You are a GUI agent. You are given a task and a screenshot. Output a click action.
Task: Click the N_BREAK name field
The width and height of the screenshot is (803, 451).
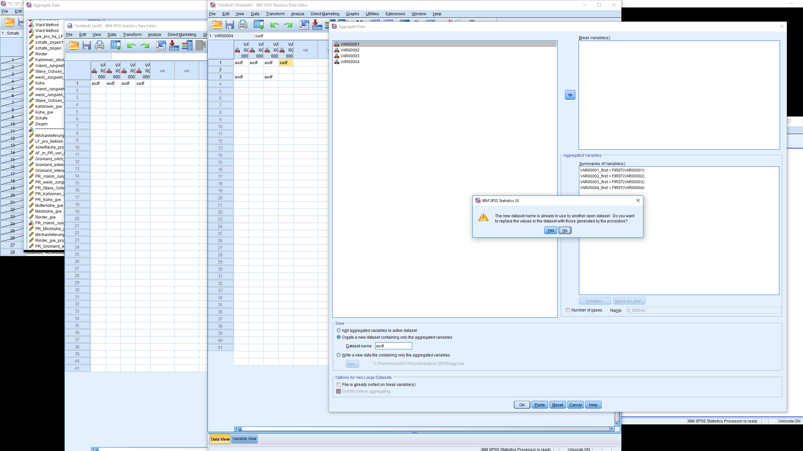[703, 310]
